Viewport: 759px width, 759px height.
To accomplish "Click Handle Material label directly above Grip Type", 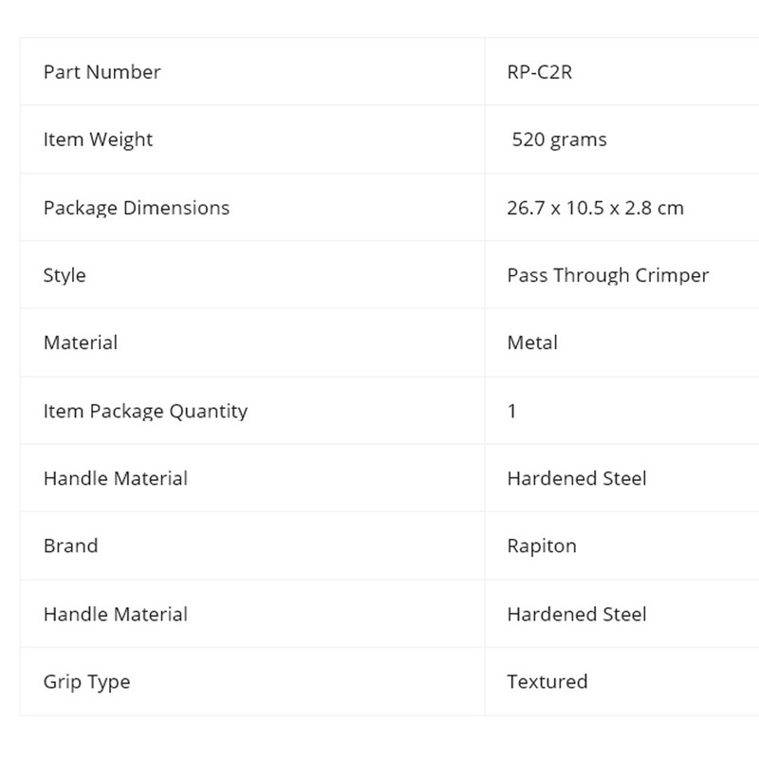I will [115, 614].
